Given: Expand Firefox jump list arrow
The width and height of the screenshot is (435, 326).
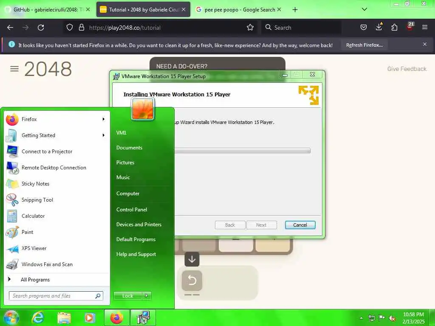Looking at the screenshot, I should tap(104, 119).
